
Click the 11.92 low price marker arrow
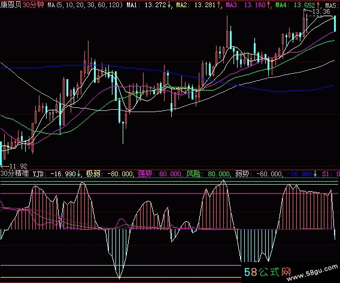point(14,166)
